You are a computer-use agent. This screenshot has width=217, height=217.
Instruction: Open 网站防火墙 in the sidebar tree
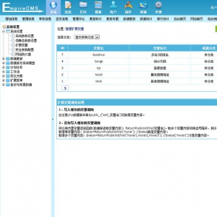click(x=23, y=54)
